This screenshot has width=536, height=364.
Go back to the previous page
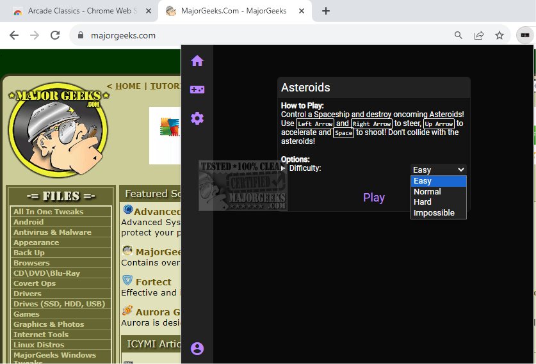click(x=14, y=35)
